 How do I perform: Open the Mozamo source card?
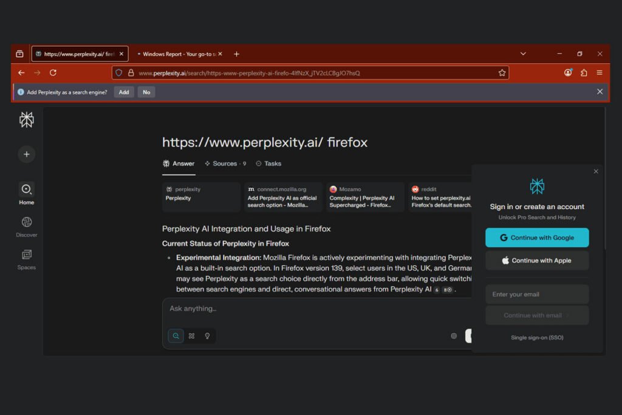click(x=365, y=197)
